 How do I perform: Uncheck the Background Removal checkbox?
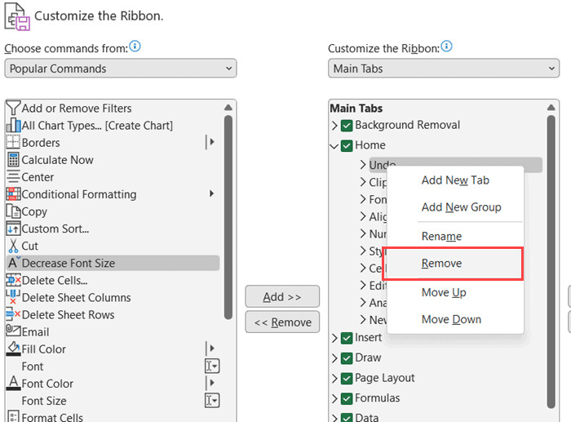[347, 126]
